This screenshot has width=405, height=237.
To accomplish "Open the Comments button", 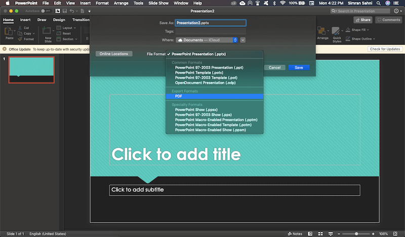I will (389, 20).
